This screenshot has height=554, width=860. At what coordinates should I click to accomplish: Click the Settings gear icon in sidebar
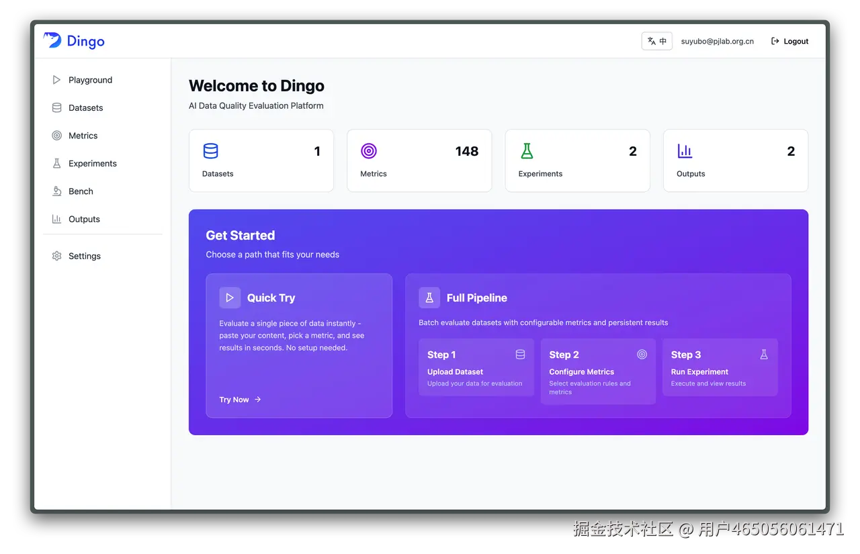point(56,256)
